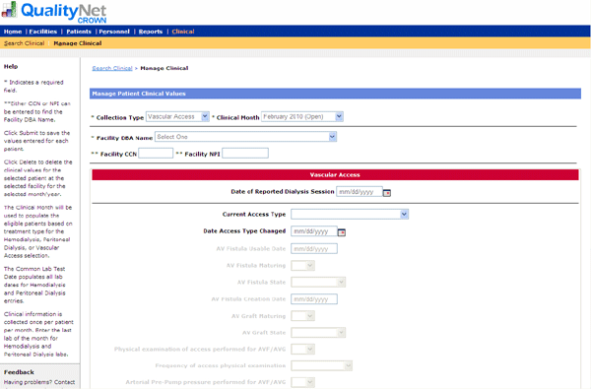Viewport: 591px width, 389px height.
Task: Open calendar for Date Access Type Changed
Action: tap(342, 232)
